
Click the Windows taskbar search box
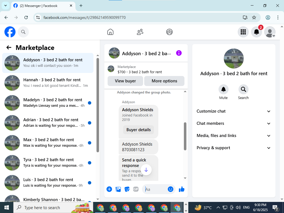(x=53, y=207)
